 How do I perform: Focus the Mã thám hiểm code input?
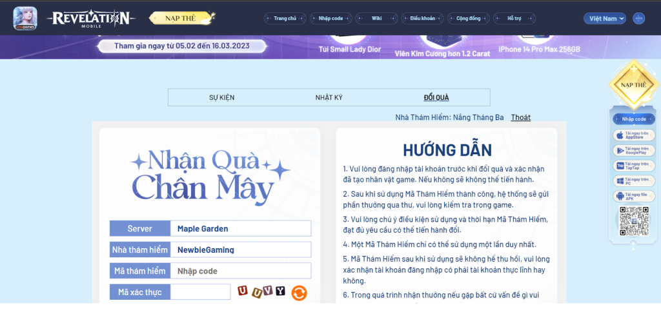click(241, 271)
